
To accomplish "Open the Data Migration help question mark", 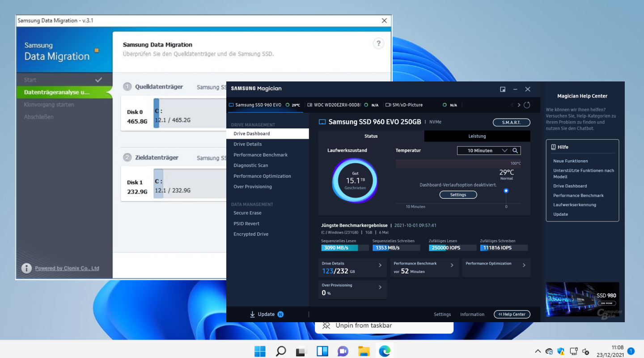I will tap(378, 43).
